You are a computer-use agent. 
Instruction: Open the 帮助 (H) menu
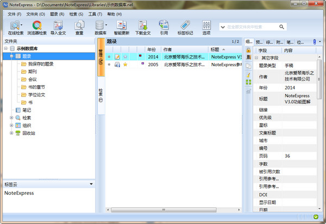coord(114,14)
